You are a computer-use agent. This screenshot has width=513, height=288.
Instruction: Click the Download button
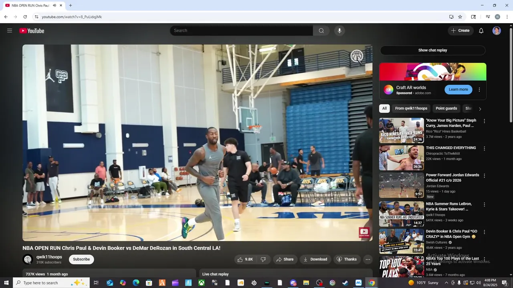tap(315, 259)
